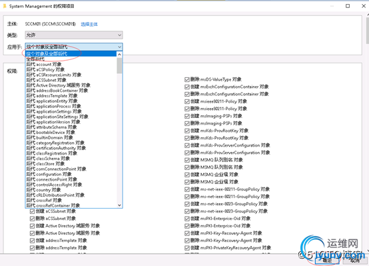This screenshot has width=369, height=266.
Task: Toggle 创建 ms-net-ieee-80211-GroupPolicy 对象 checkbox
Action: [187, 189]
